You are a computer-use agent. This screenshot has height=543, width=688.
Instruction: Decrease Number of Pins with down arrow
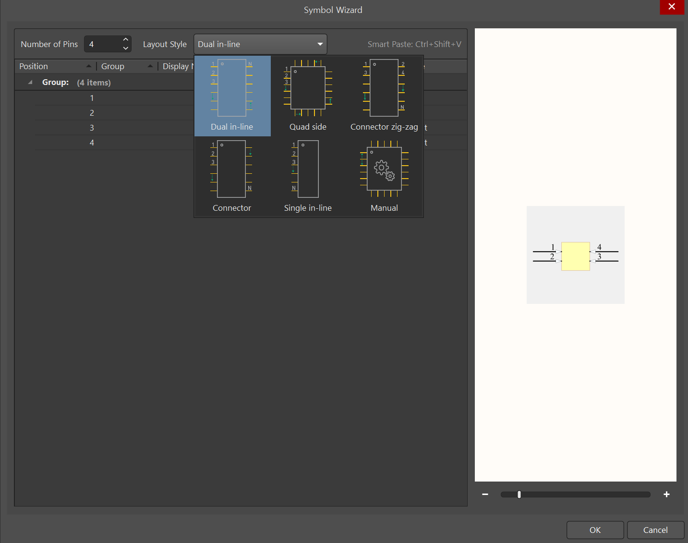[126, 48]
